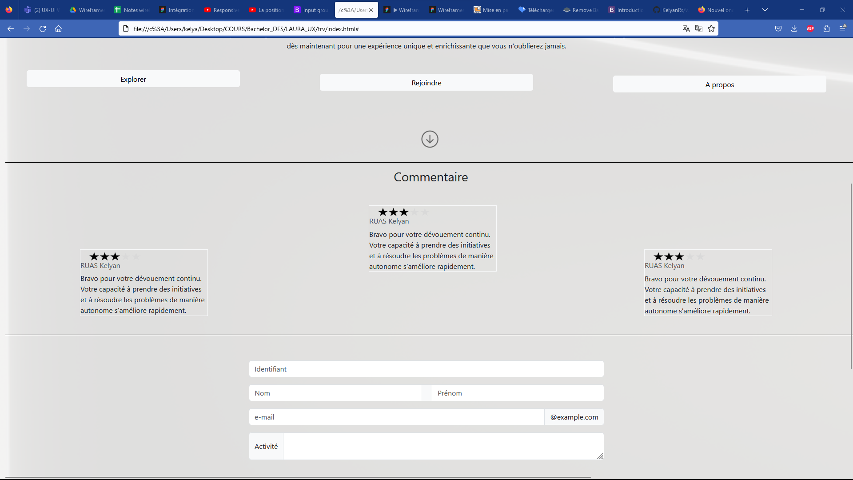Viewport: 853px width, 480px height.
Task: Click the Identifiant input field
Action: [426, 368]
